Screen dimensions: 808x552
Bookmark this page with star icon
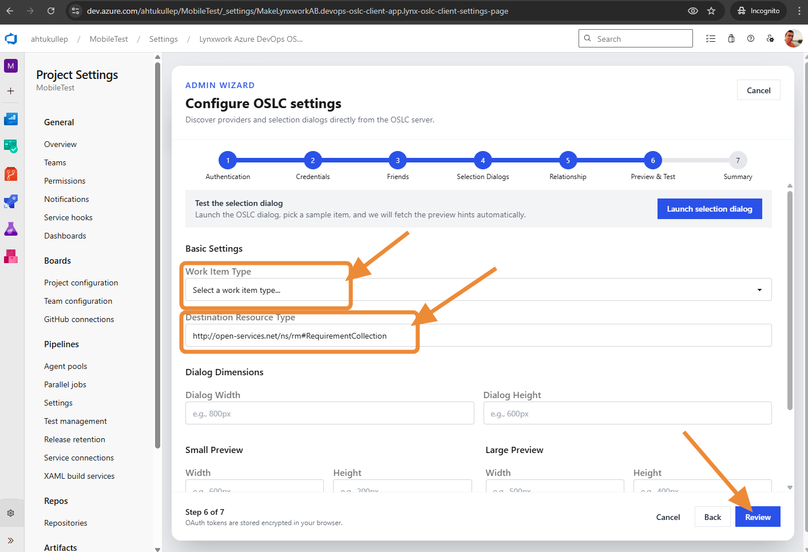tap(711, 11)
